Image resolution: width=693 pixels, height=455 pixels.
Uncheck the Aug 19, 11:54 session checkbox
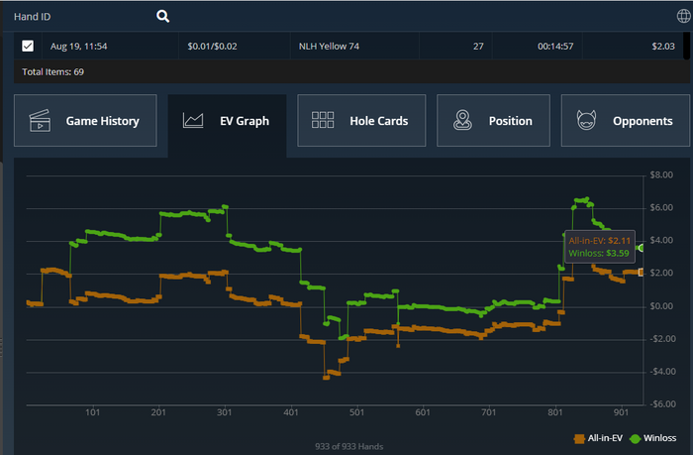click(x=28, y=46)
